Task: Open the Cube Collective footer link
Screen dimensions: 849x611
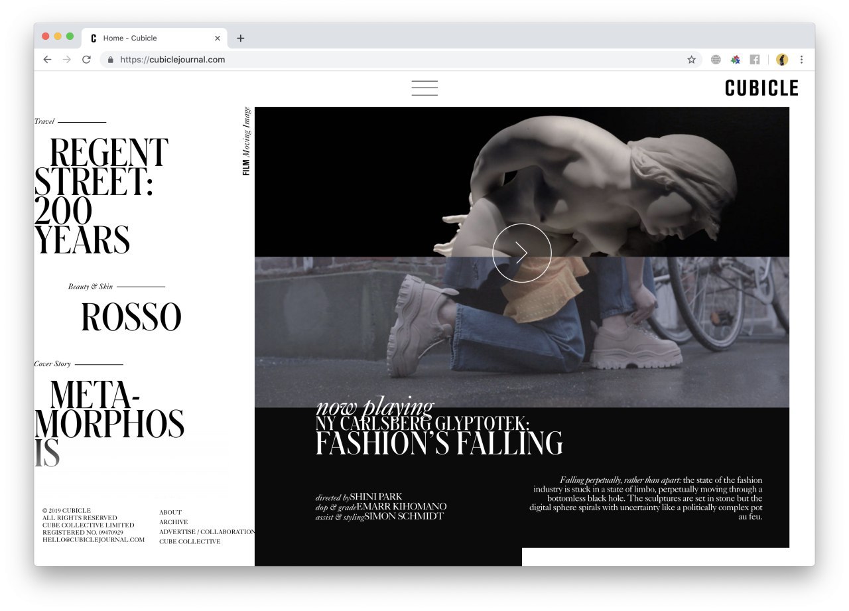Action: (190, 541)
